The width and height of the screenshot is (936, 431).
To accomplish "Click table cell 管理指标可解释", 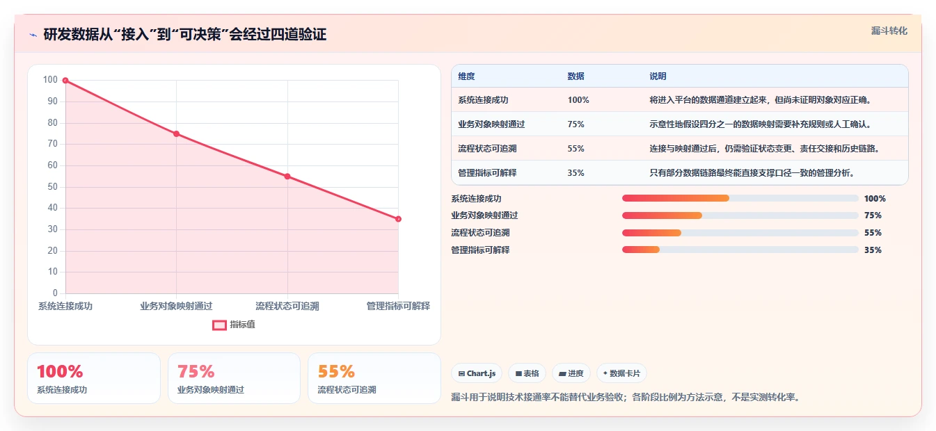I will pyautogui.click(x=487, y=173).
